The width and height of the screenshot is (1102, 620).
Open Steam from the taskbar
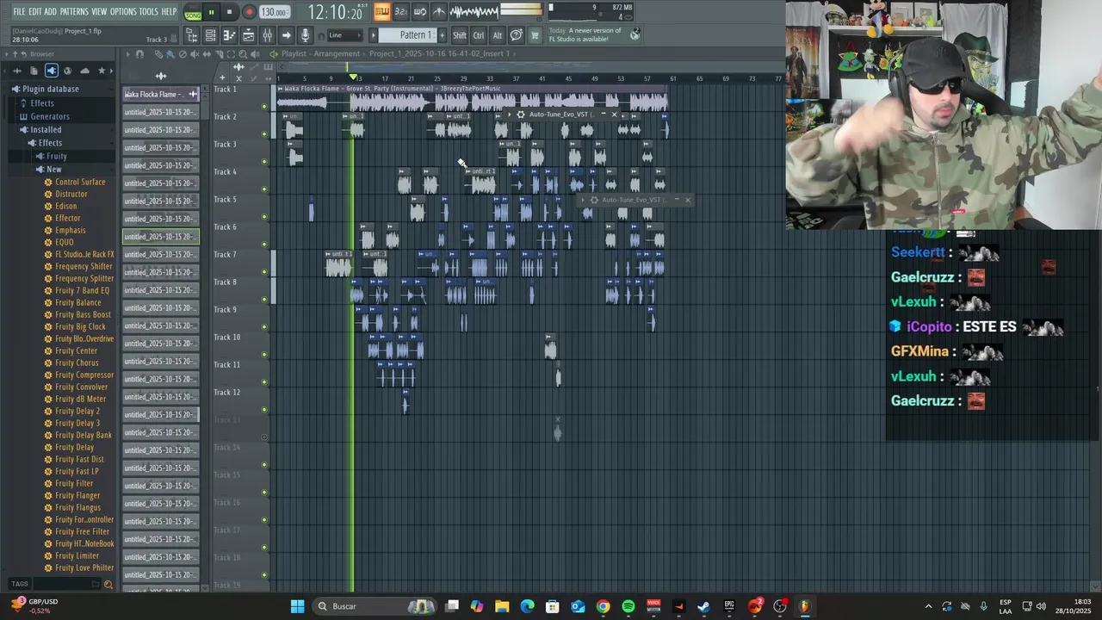(x=703, y=606)
